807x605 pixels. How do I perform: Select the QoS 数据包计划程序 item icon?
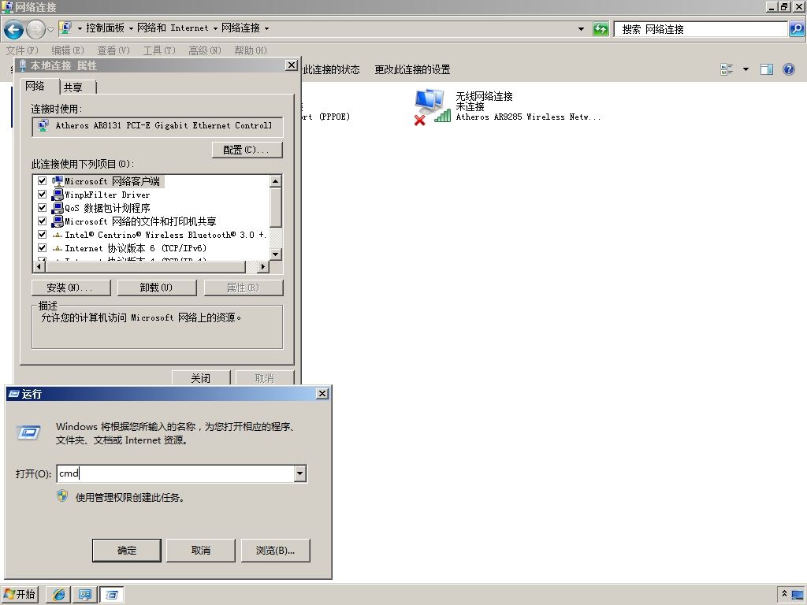click(x=58, y=208)
